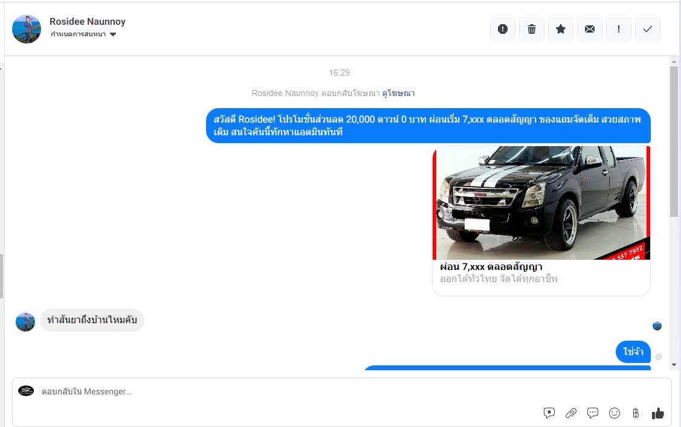The height and width of the screenshot is (427, 681).
Task: Click ad subtitle ออกได้ทั่วไทย จัดได้ทุกอาชีพ
Action: (499, 278)
